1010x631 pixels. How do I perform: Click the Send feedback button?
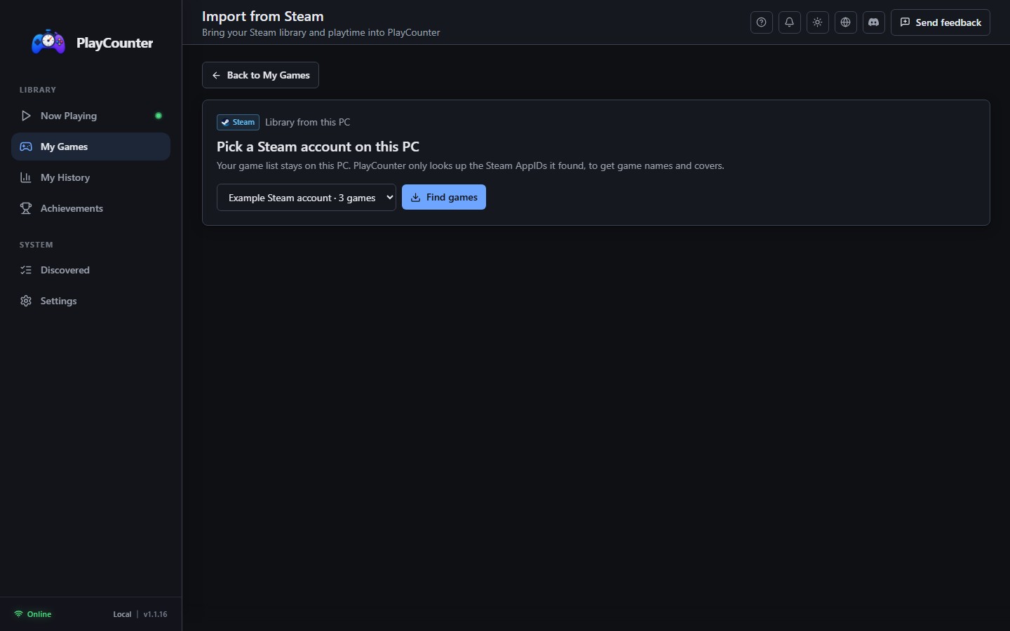pos(940,22)
